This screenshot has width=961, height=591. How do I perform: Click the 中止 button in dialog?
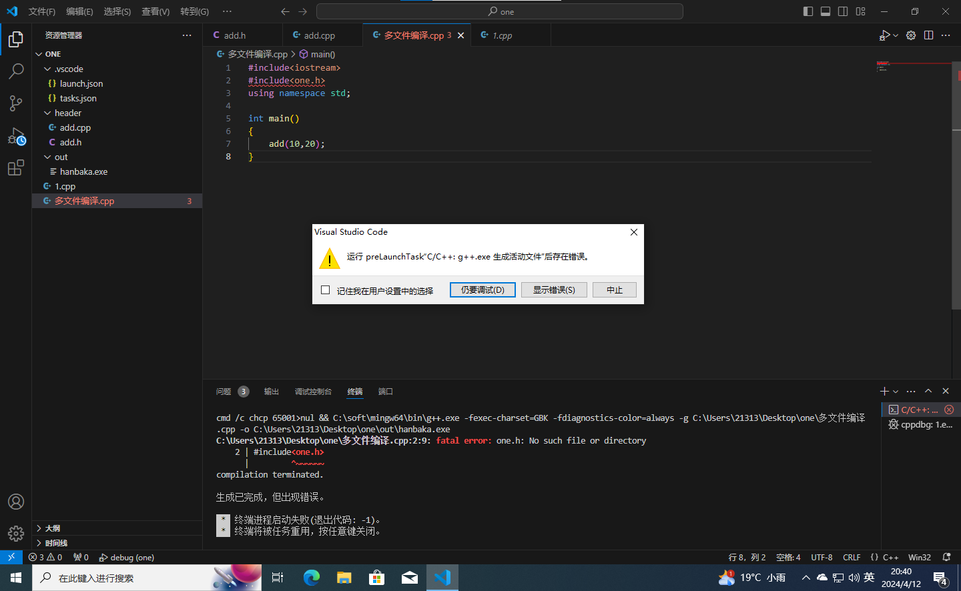click(x=615, y=289)
